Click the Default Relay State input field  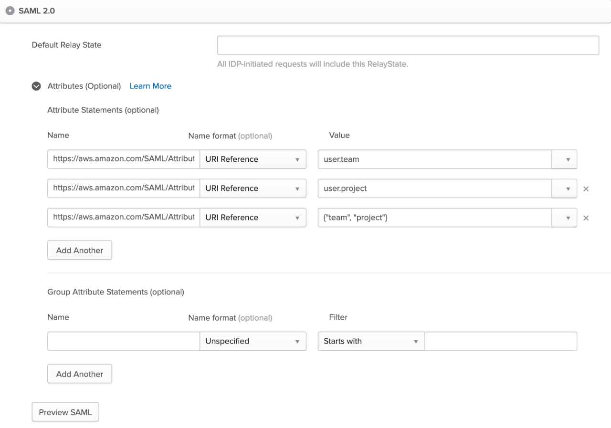(408, 45)
